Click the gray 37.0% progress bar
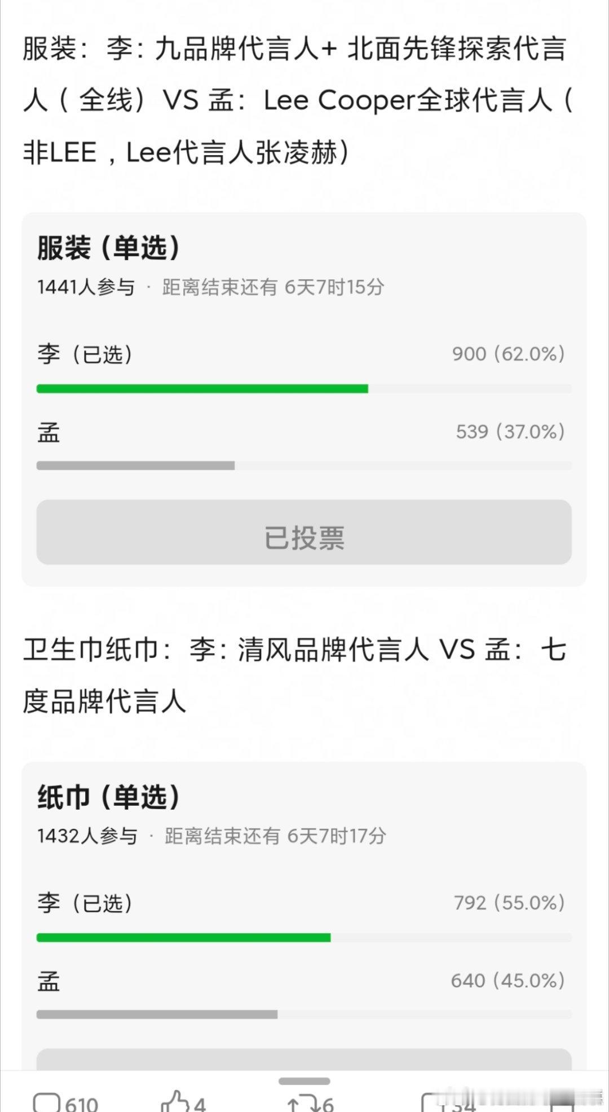 coord(135,465)
